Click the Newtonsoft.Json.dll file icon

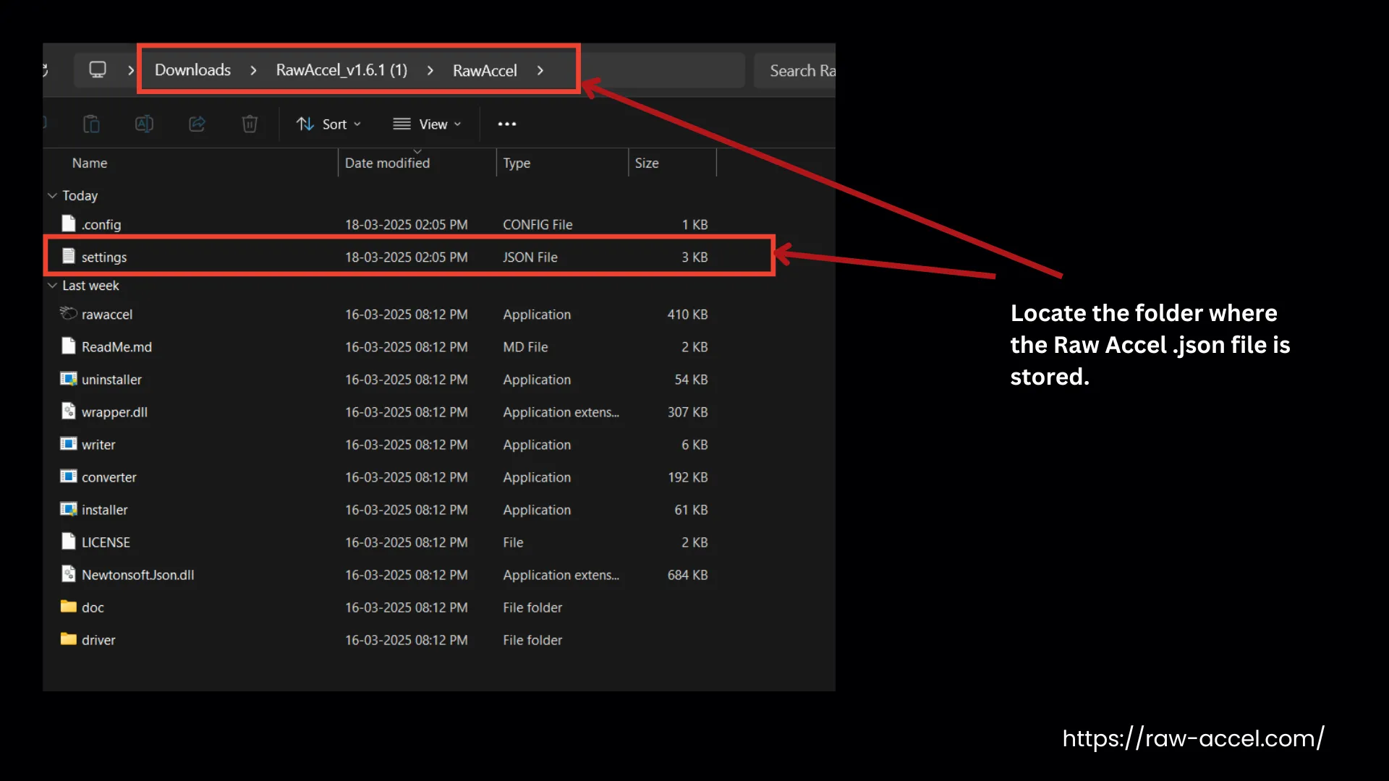pyautogui.click(x=68, y=574)
